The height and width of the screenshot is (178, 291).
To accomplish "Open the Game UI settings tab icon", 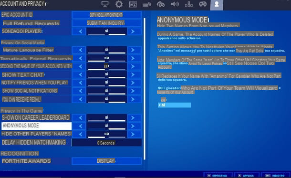I will click(133, 4).
